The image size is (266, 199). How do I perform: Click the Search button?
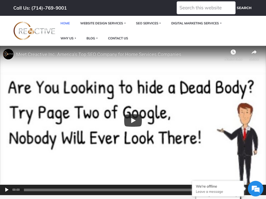244,8
